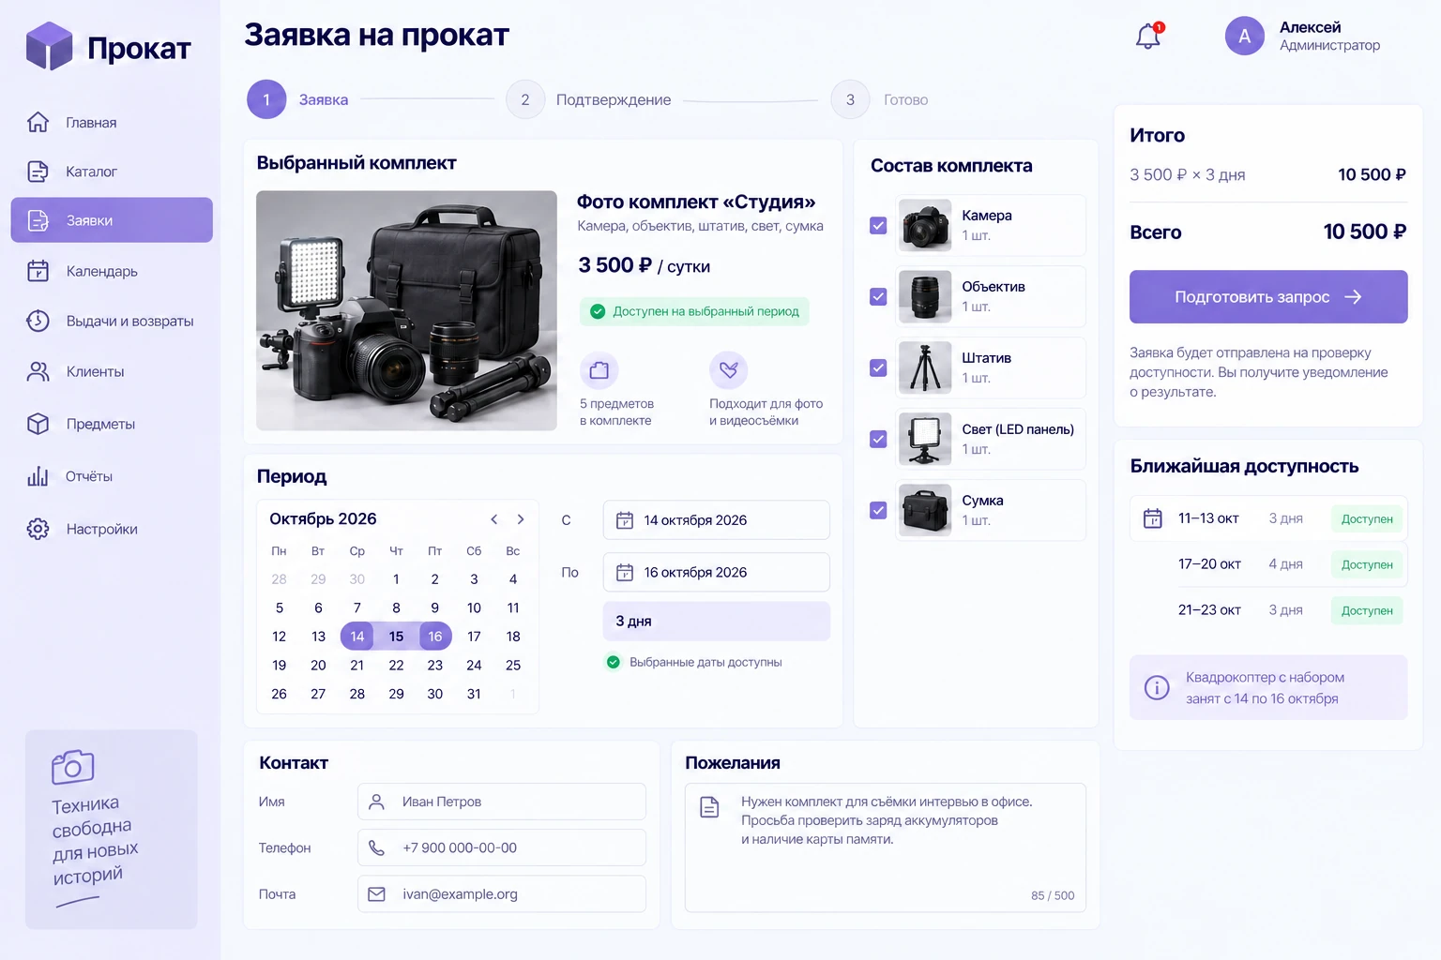Click the arrow on Подготовить запрос
Viewport: 1441px width, 960px height.
(1353, 297)
